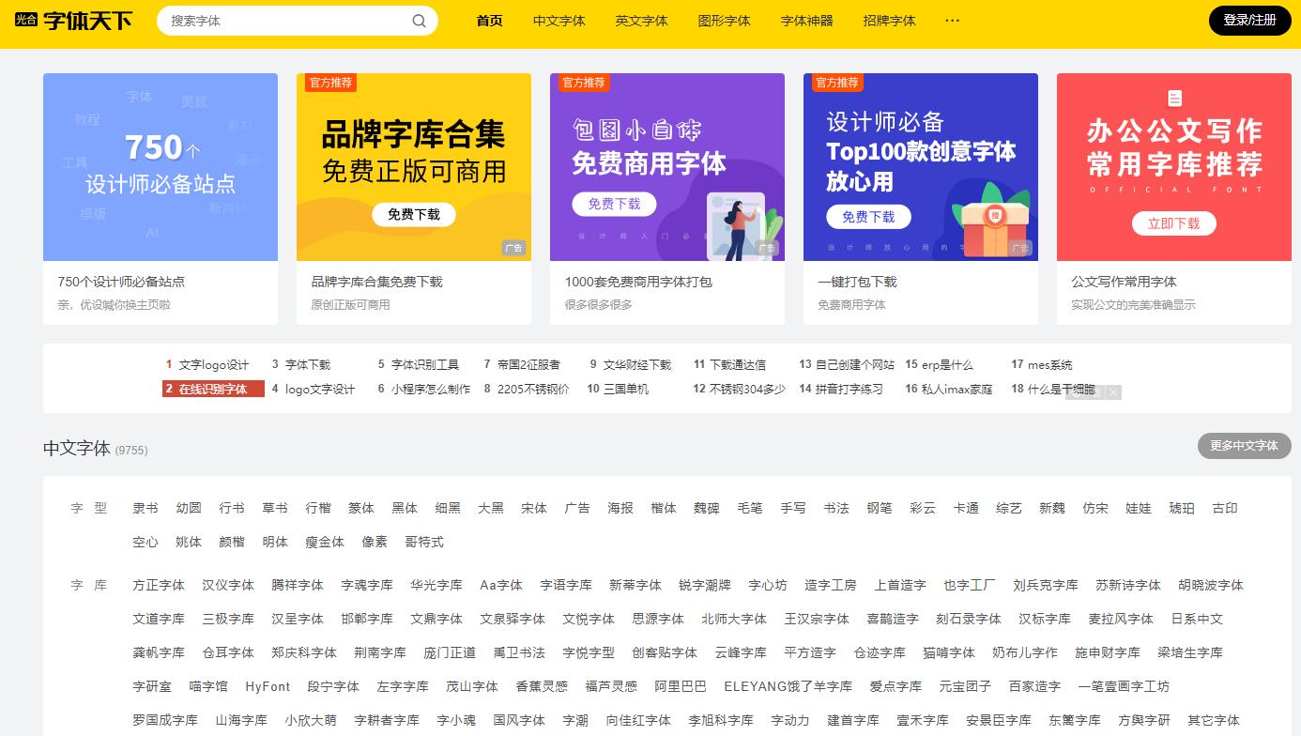The image size is (1301, 736).
Task: Select the 黑体 font type
Action: point(405,508)
